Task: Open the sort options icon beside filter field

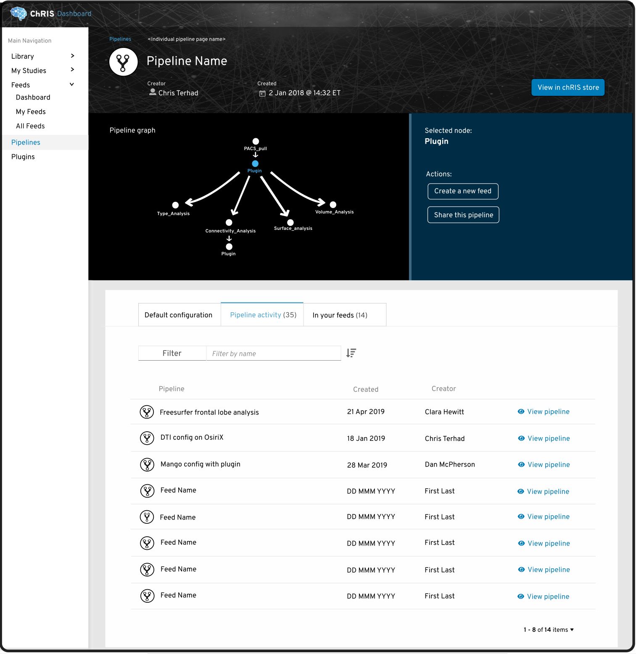Action: point(351,353)
